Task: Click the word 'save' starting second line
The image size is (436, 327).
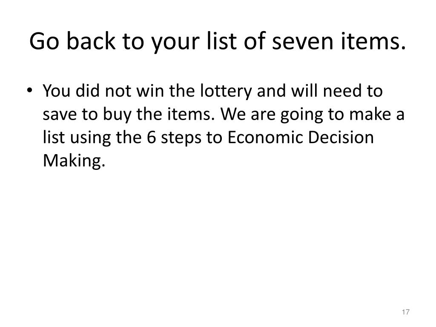Action: (60, 115)
